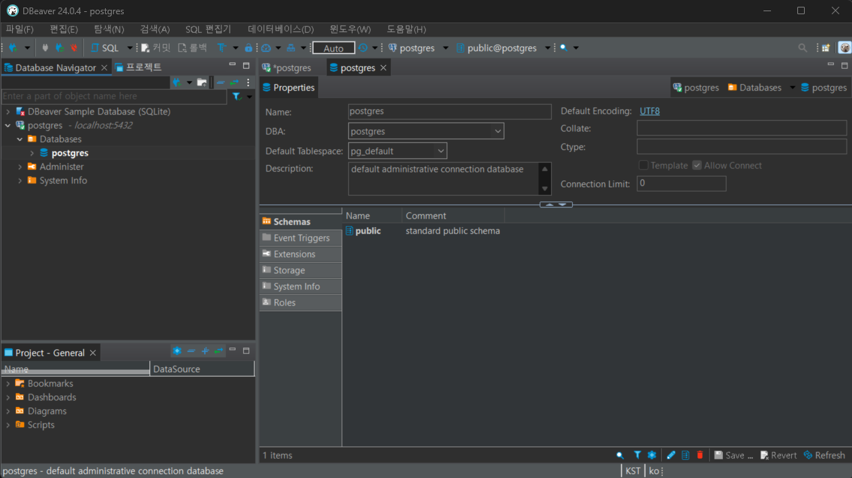Toggle the Allow Connect checkbox
This screenshot has height=478, width=852.
pos(697,166)
